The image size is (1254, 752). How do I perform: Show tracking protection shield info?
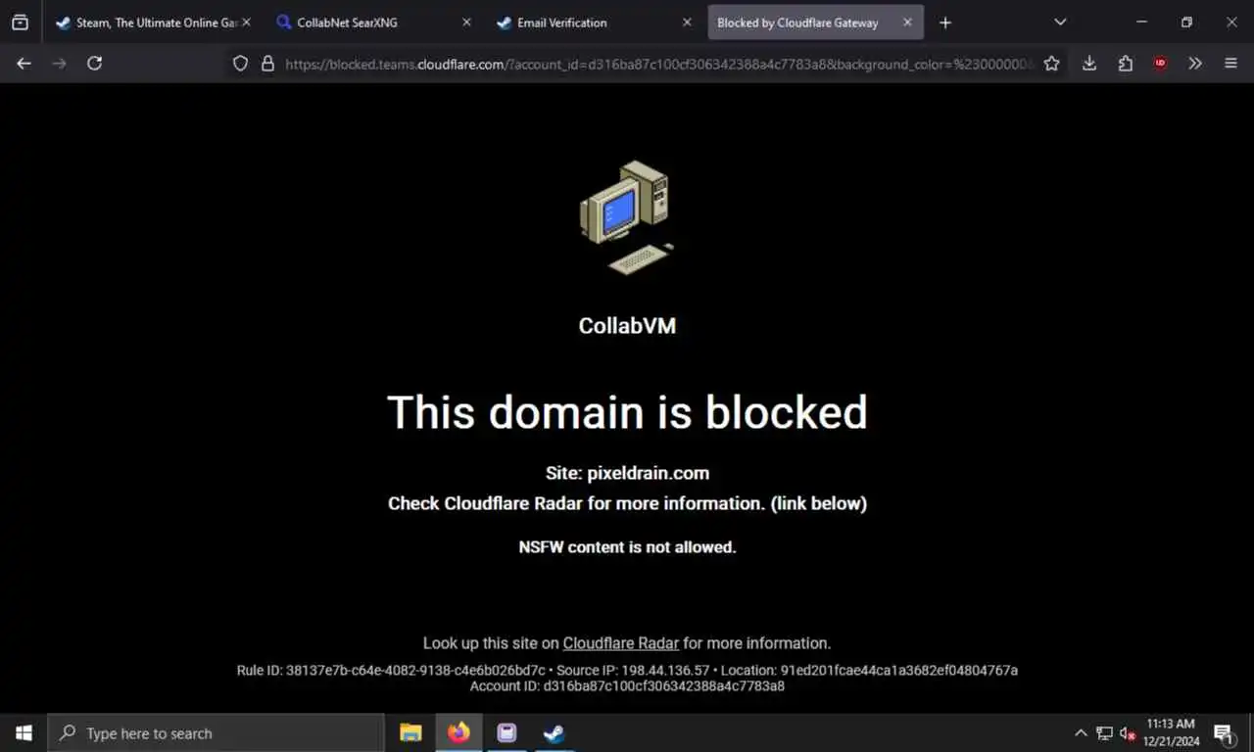point(240,64)
